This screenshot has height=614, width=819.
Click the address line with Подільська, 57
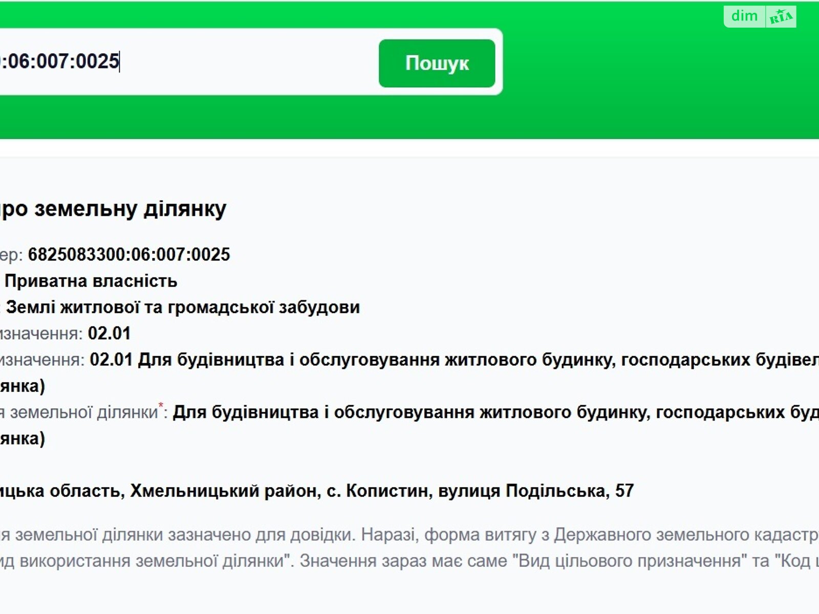pyautogui.click(x=317, y=491)
